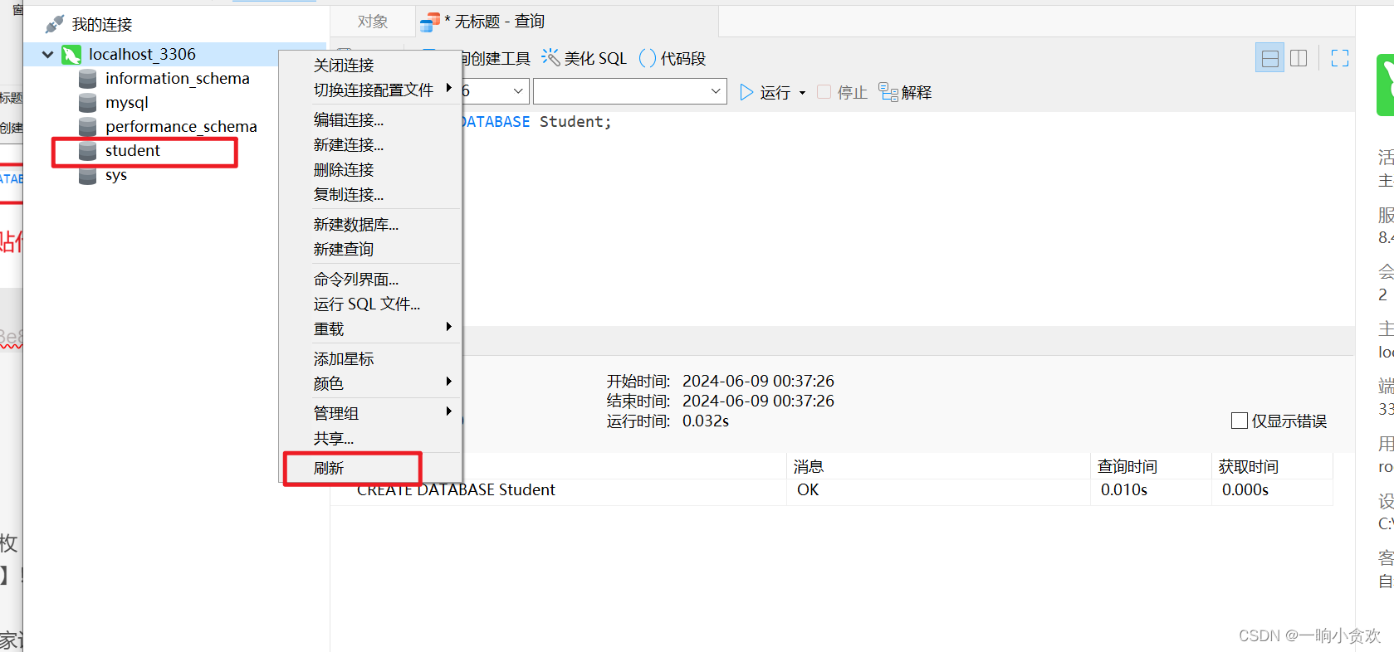
Task: Enable the 仅显示错误 (Show errors only) checkbox
Action: [1240, 421]
